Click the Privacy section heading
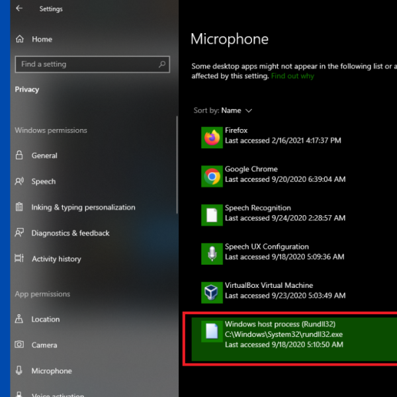 click(27, 89)
